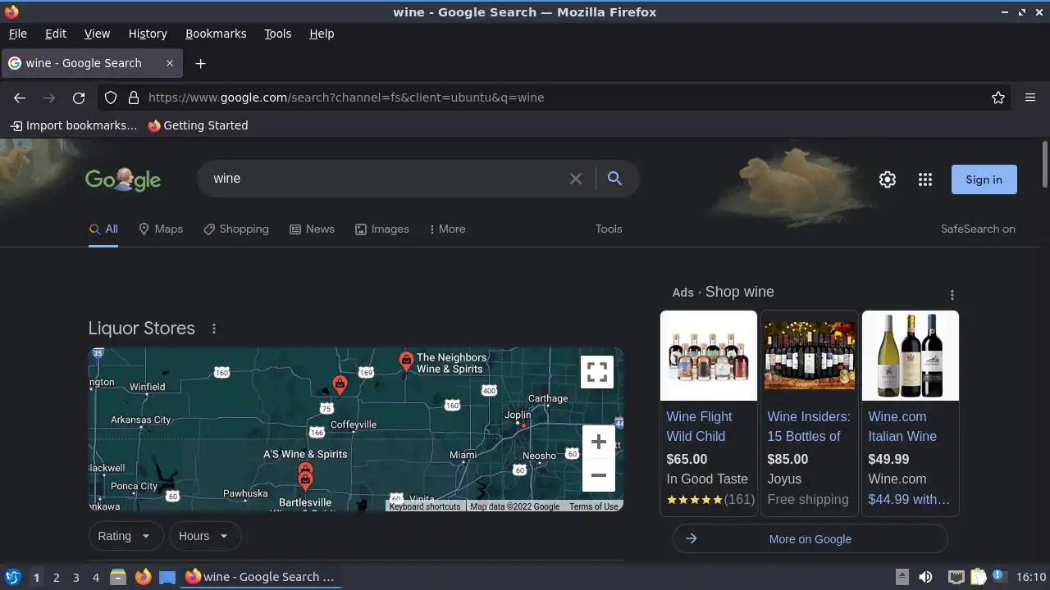Click More on Google button

pyautogui.click(x=810, y=539)
